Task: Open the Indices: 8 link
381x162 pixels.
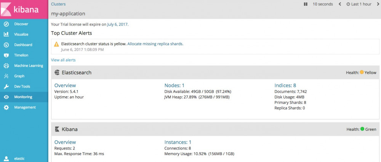Action: [285, 85]
